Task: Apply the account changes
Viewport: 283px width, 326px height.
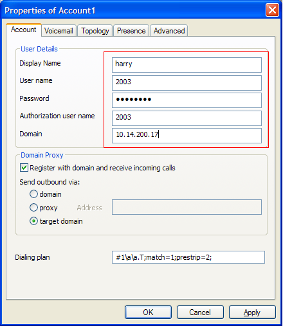Action: tap(252, 312)
